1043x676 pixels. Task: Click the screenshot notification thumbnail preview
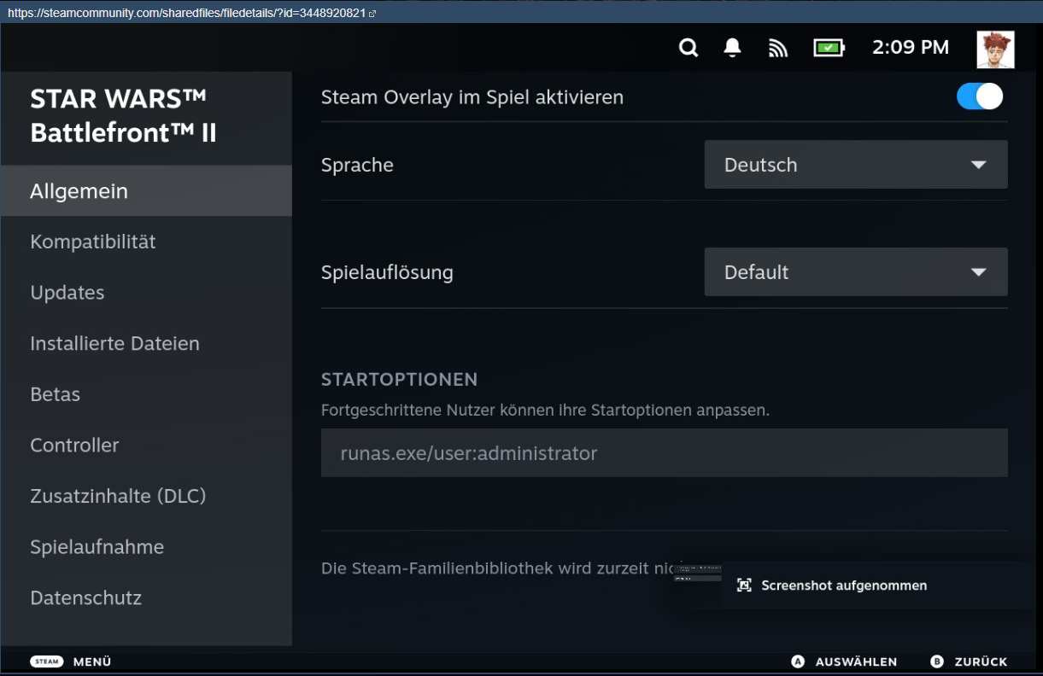(x=697, y=573)
